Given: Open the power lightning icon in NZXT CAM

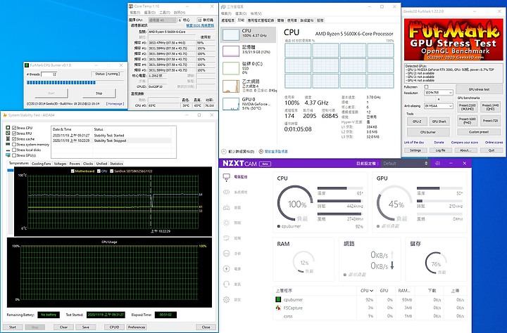Looking at the screenshot, I should point(226,269).
